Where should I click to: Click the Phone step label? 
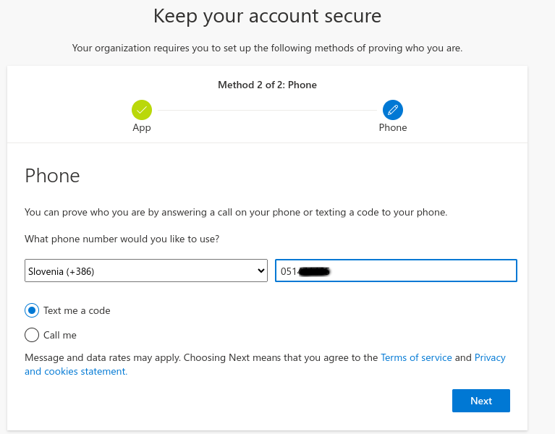point(392,127)
